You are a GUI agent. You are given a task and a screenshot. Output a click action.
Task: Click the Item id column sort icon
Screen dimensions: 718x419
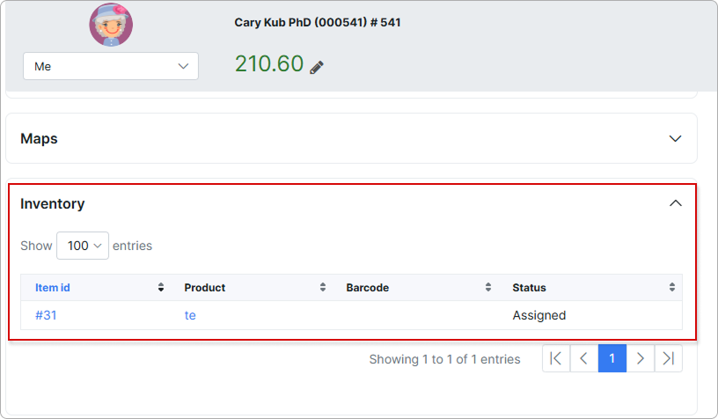(x=161, y=288)
